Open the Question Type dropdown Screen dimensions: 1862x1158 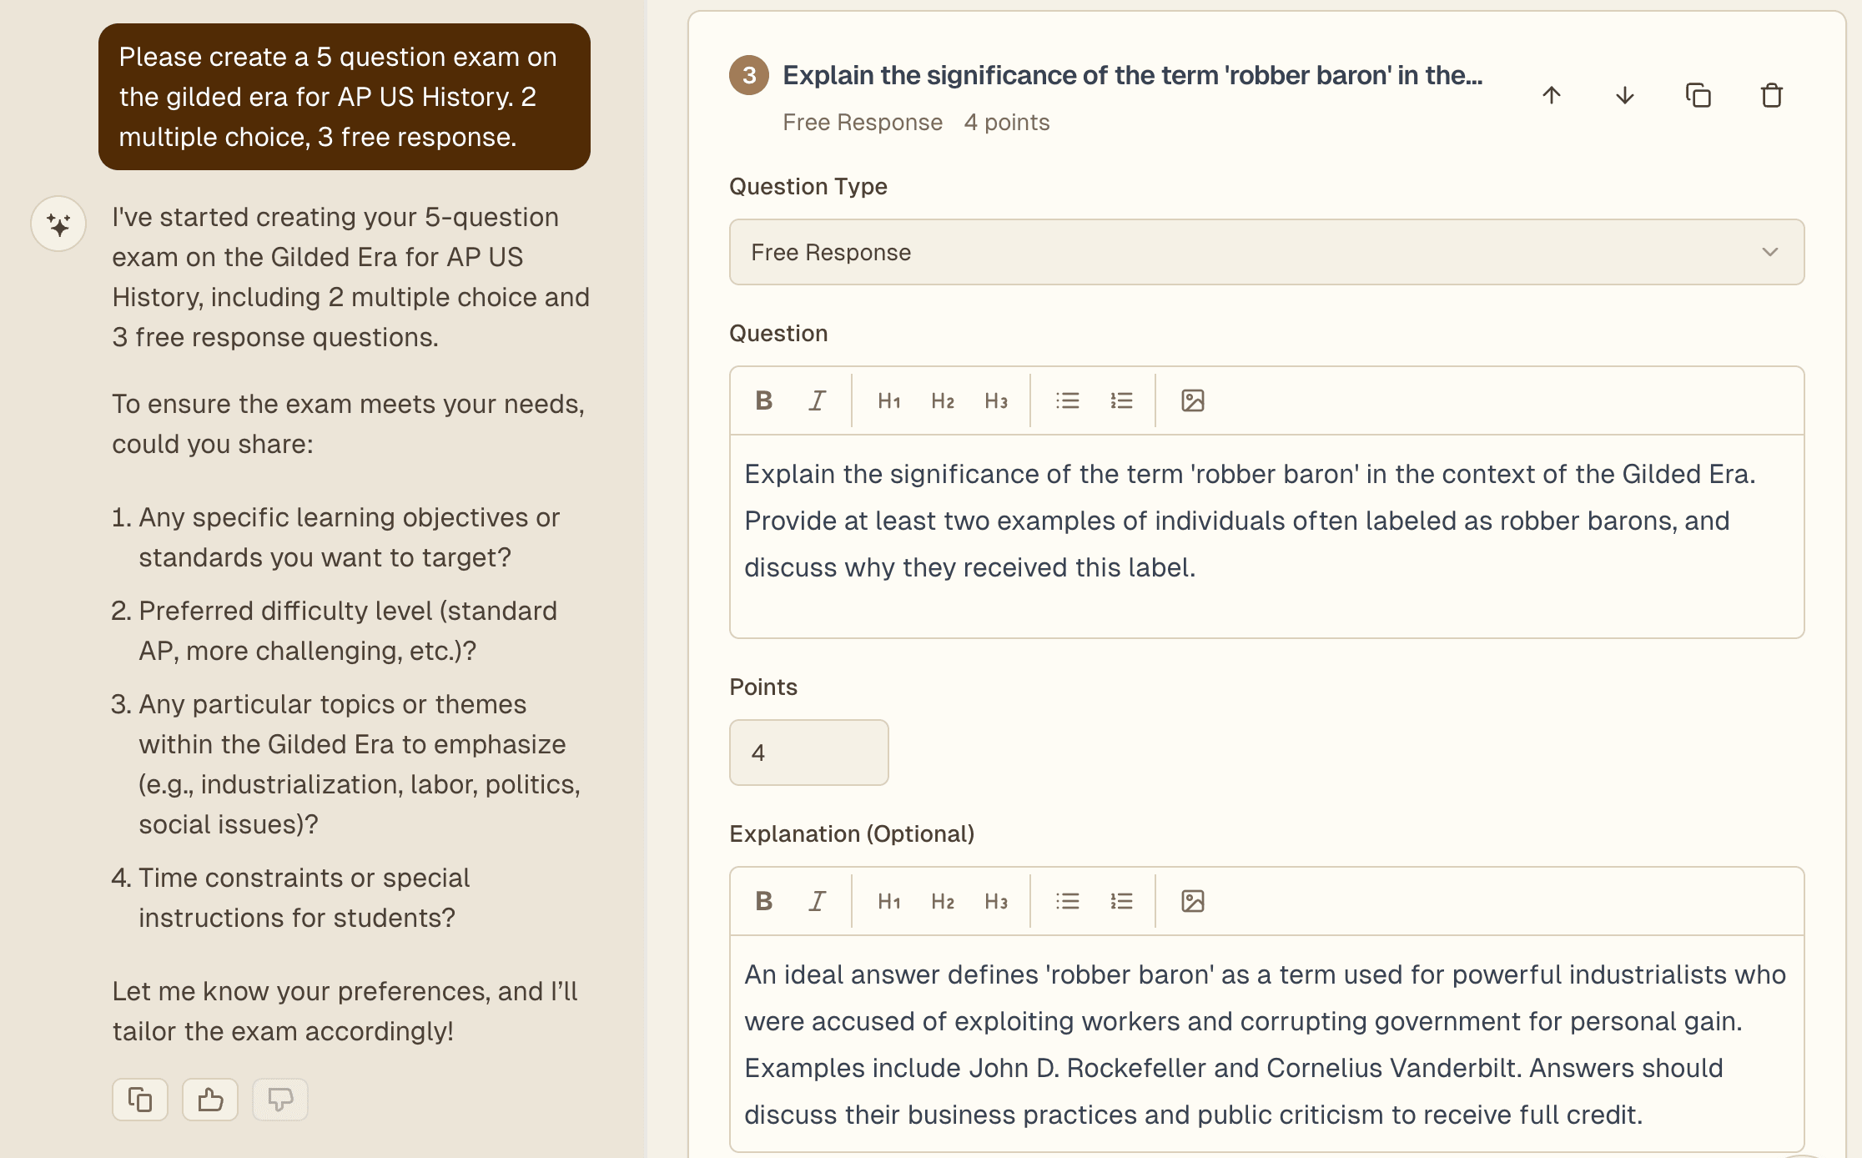tap(1266, 252)
